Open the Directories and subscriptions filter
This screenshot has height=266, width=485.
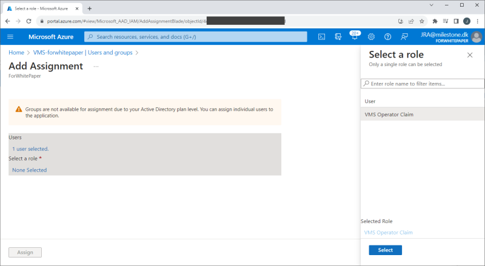[338, 37]
